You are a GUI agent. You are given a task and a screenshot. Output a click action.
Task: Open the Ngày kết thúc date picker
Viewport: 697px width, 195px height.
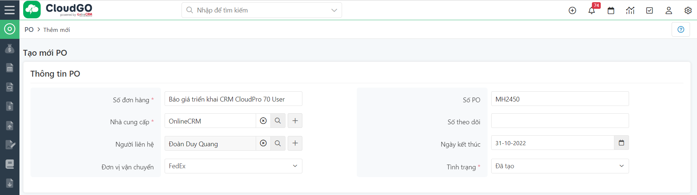click(621, 143)
